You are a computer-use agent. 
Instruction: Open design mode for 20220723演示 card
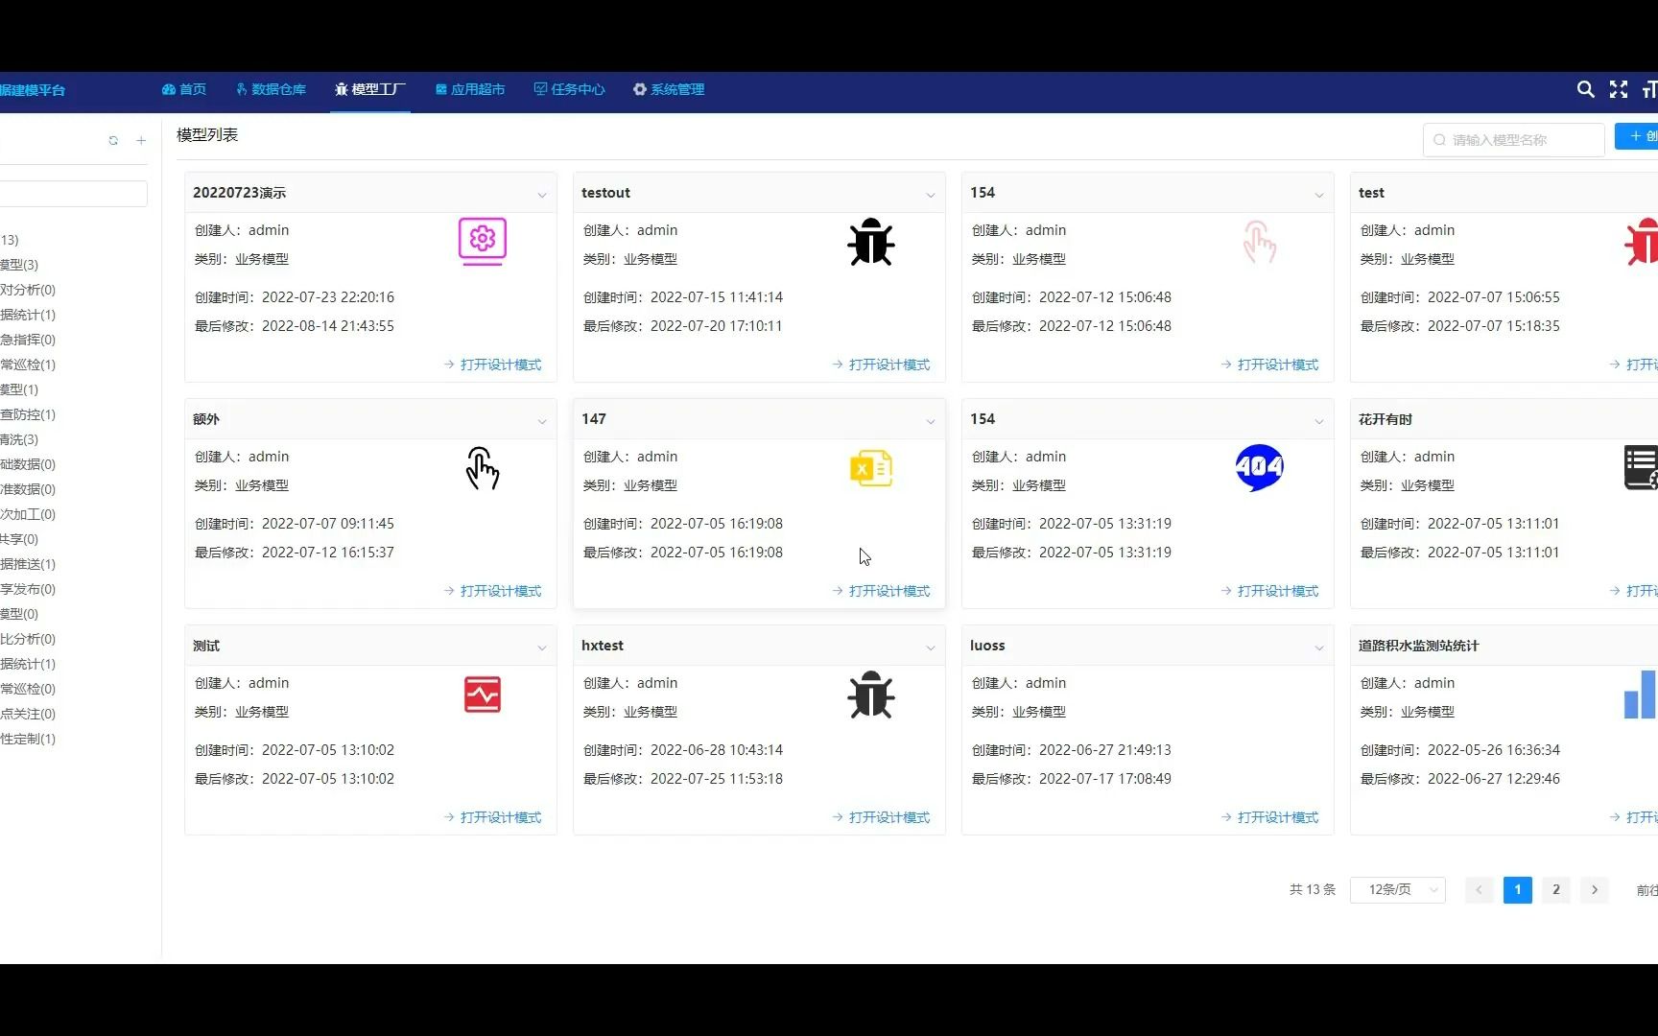coord(493,365)
